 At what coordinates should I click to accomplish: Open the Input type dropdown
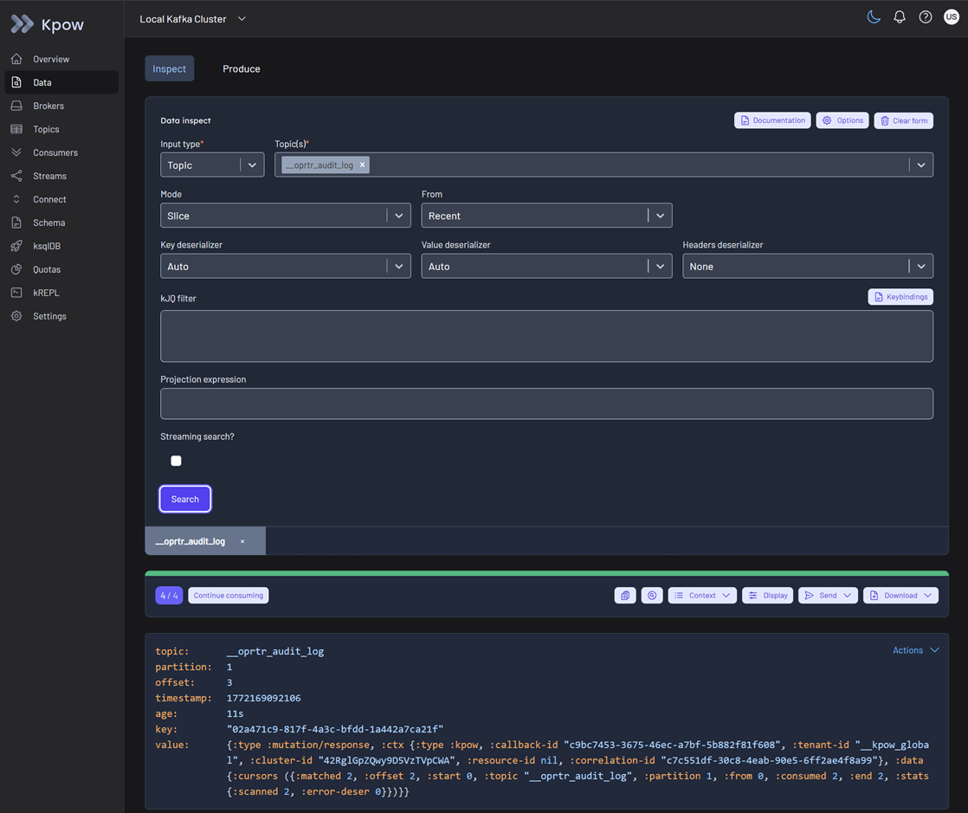(212, 165)
